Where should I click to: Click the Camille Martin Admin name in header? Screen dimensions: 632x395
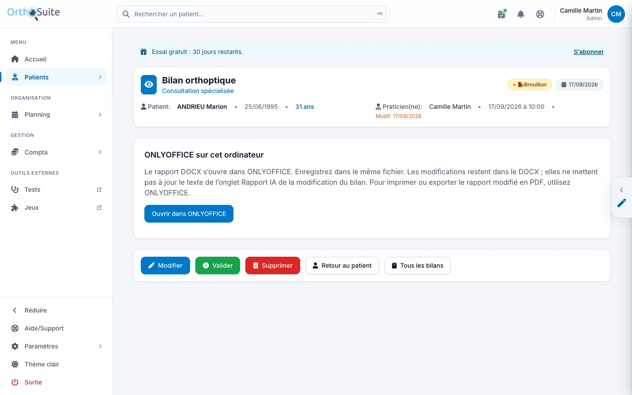coord(581,14)
